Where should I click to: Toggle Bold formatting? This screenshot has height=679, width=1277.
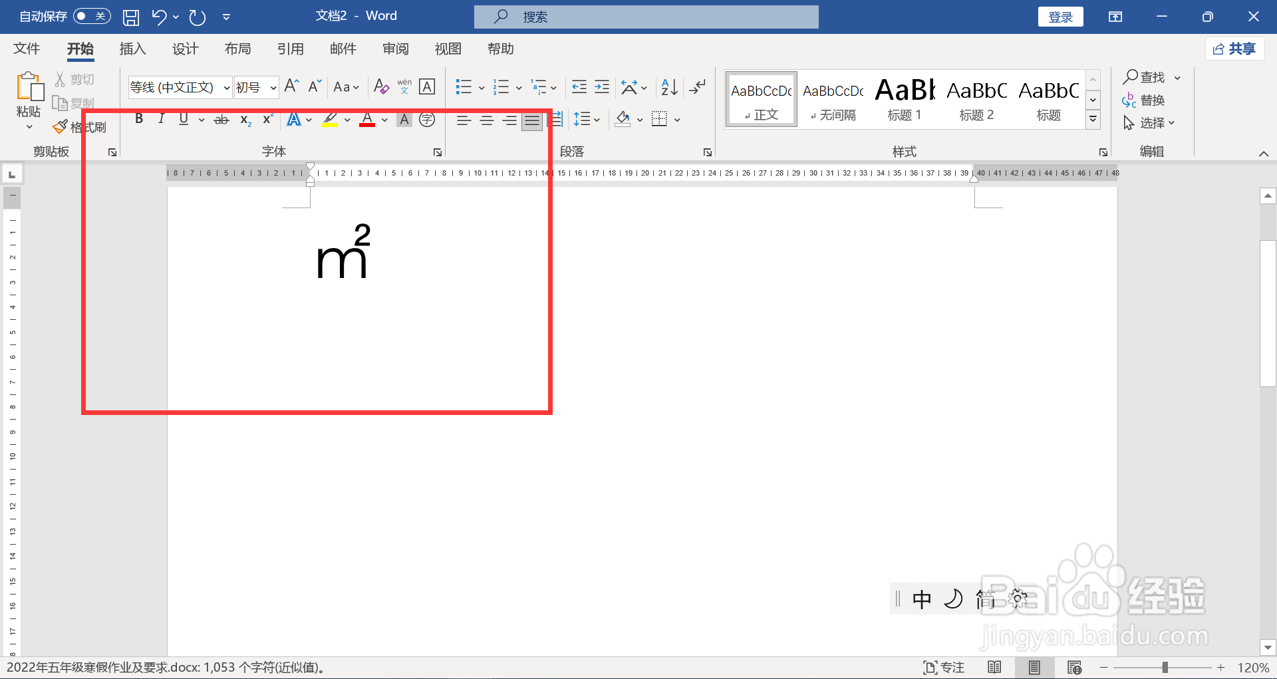pos(139,119)
